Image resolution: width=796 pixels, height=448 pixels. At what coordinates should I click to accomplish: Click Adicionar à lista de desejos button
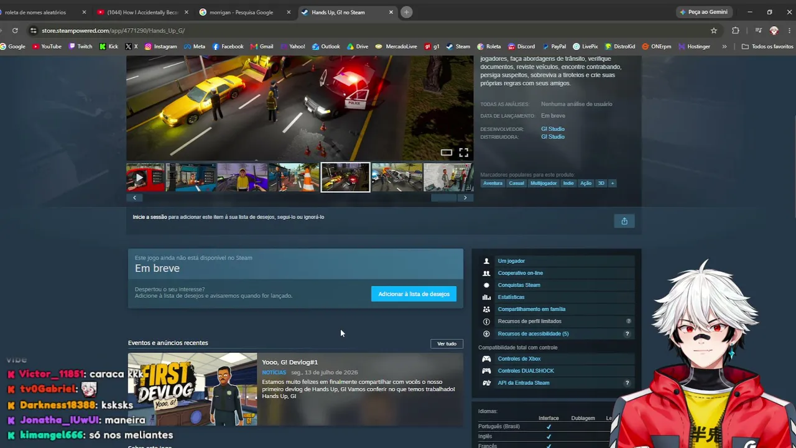414,294
